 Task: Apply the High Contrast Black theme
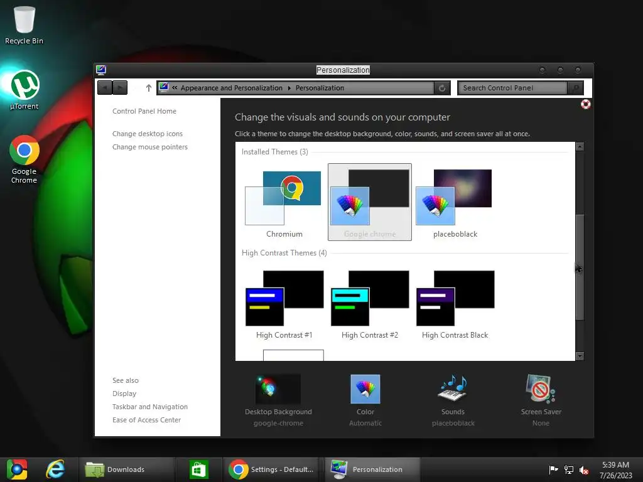click(x=455, y=304)
